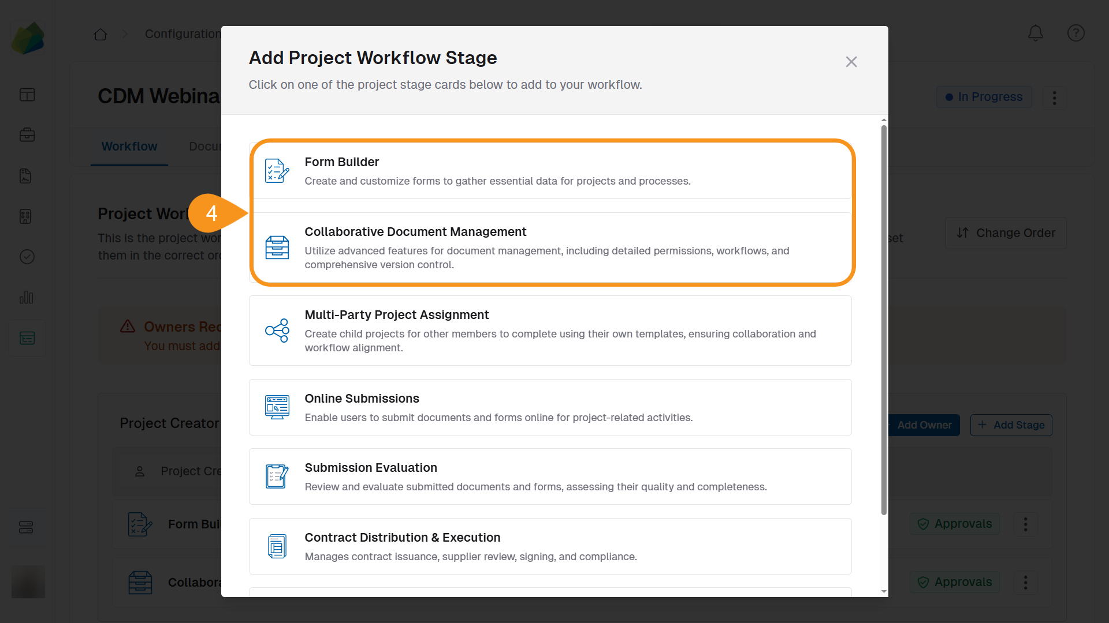
Task: Select the approvals checkmark icon in sidebar
Action: pyautogui.click(x=27, y=257)
